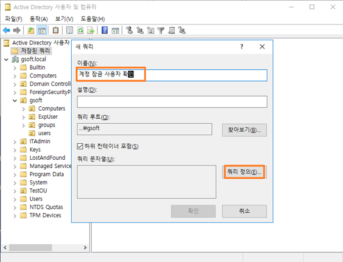Screen dimensions: 343x262
Task: Collapse the gsoft organizational unit
Action: [x=15, y=101]
